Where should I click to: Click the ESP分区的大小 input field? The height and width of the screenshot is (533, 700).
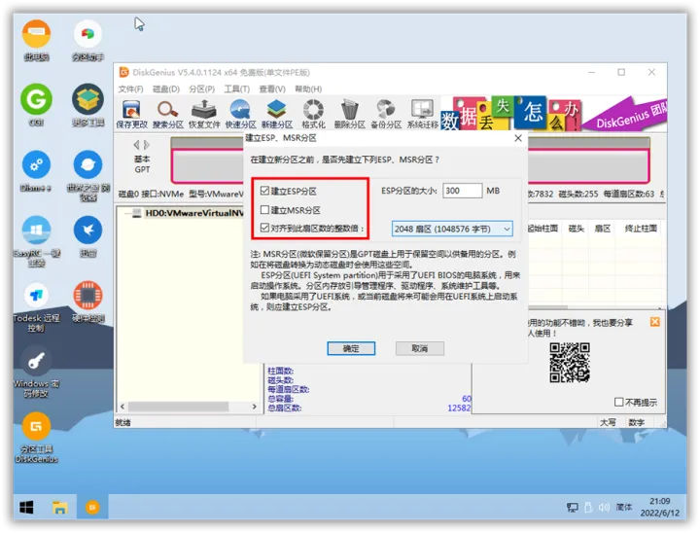tap(462, 191)
